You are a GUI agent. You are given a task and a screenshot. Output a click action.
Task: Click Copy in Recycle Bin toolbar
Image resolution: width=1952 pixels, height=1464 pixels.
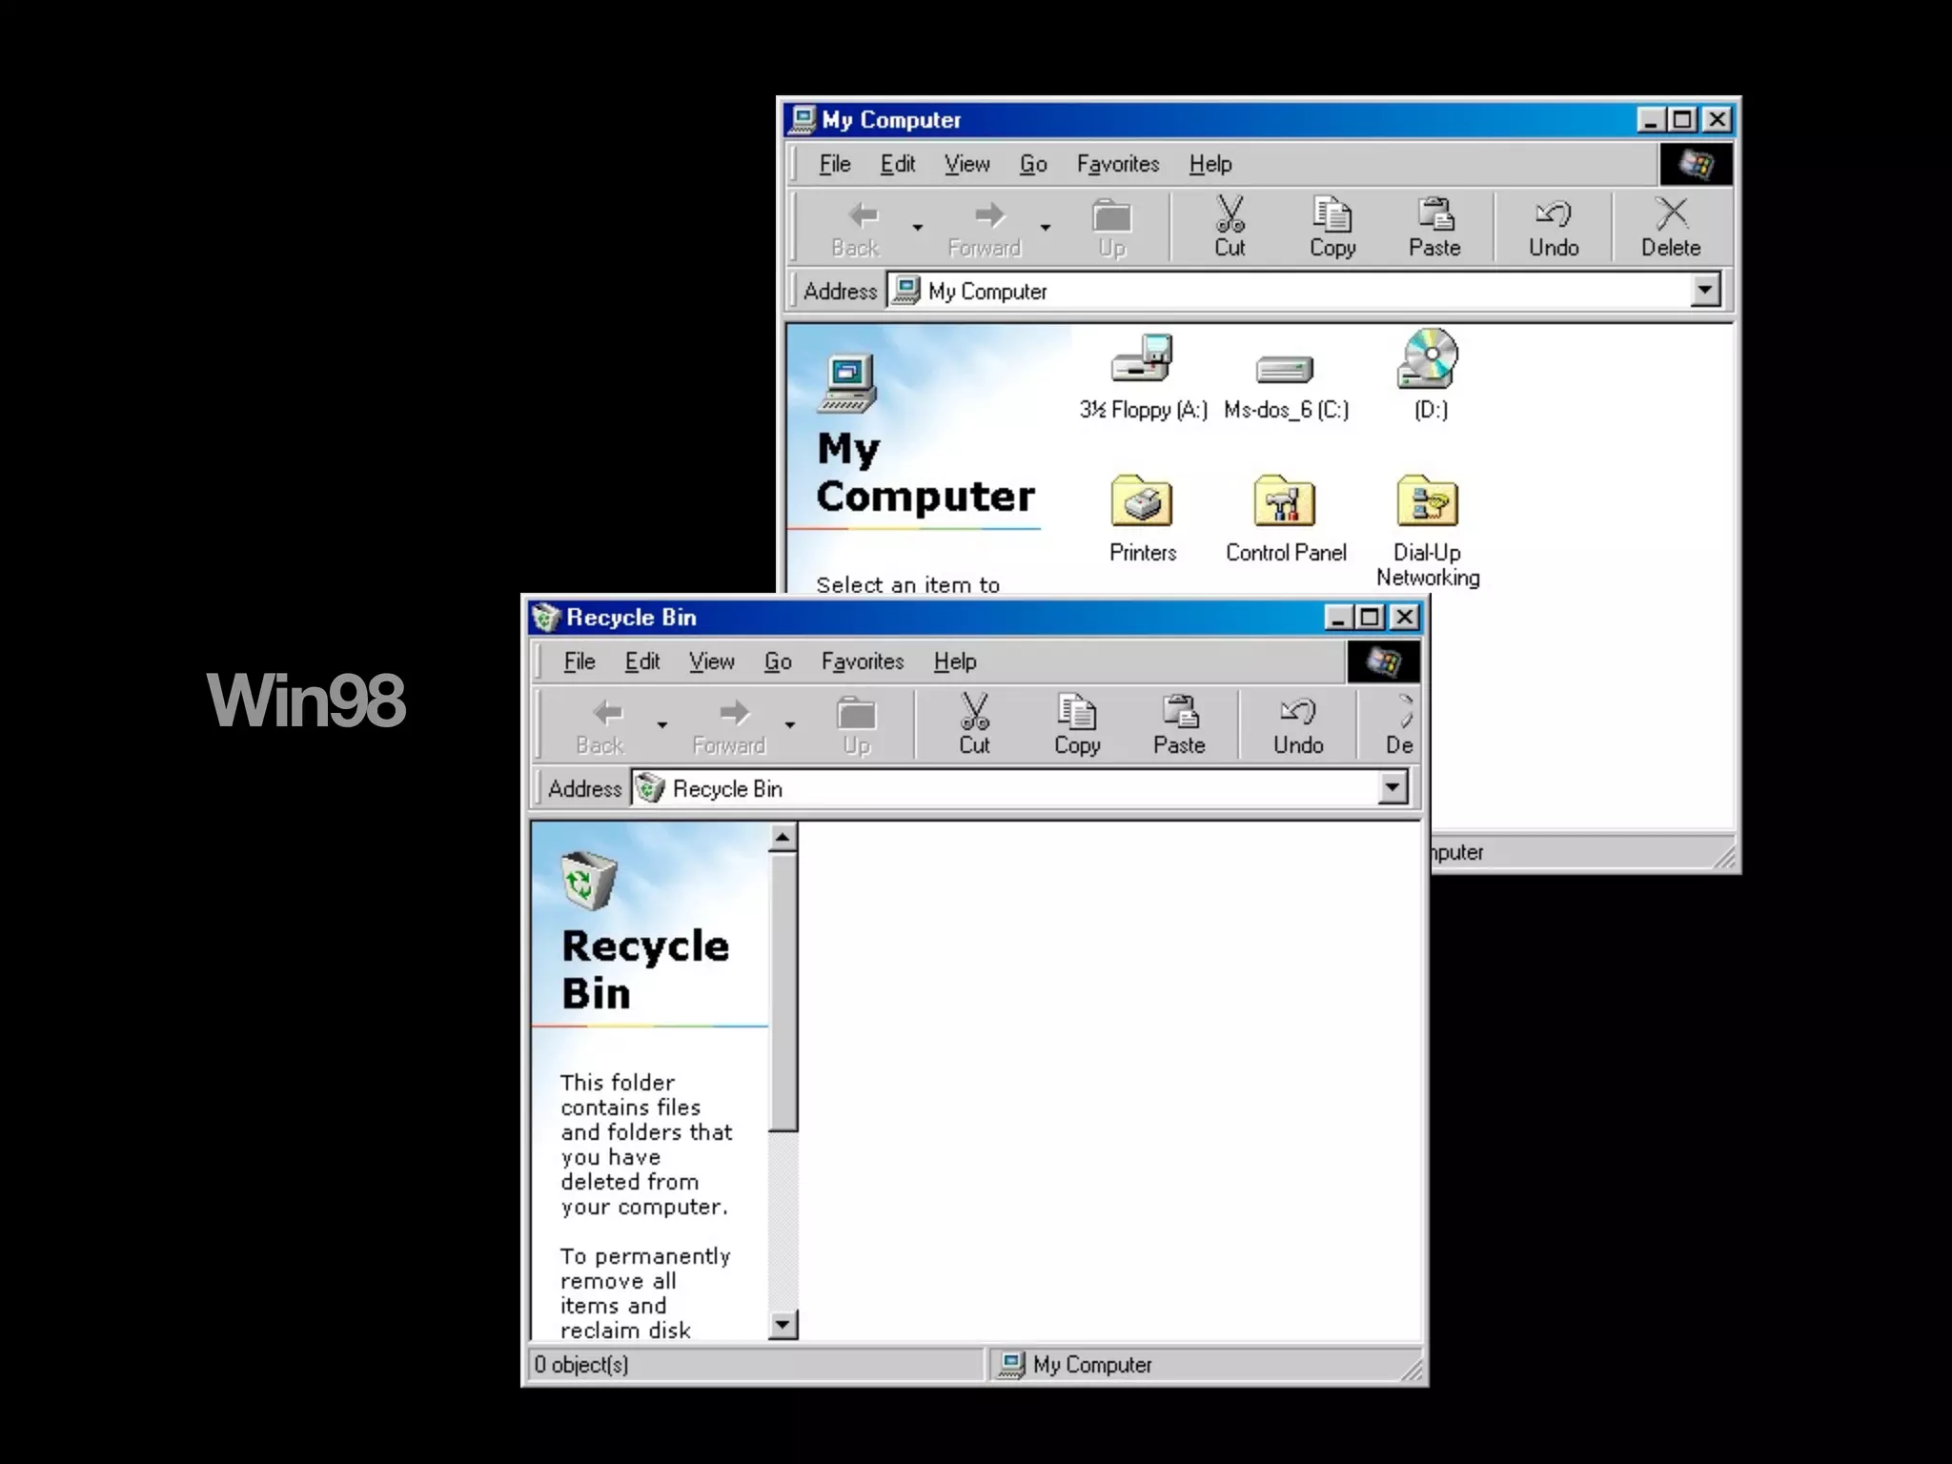point(1077,724)
